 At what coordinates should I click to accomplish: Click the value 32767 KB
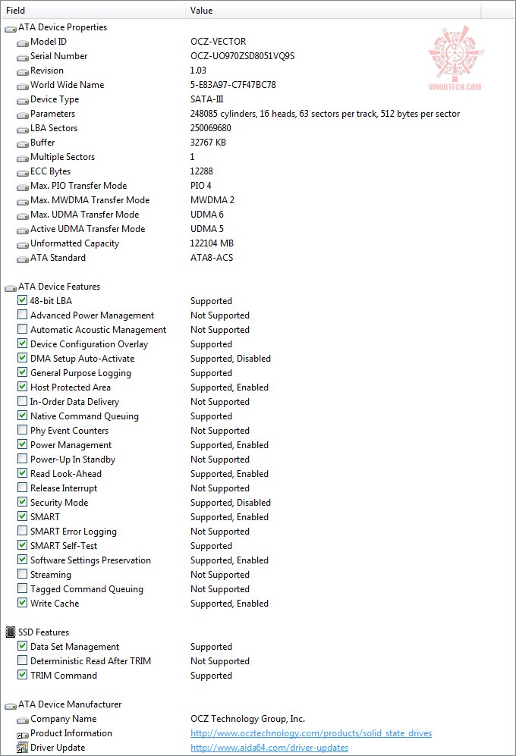click(x=208, y=143)
